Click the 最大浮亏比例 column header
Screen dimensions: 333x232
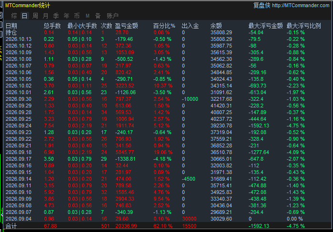click(x=303, y=26)
